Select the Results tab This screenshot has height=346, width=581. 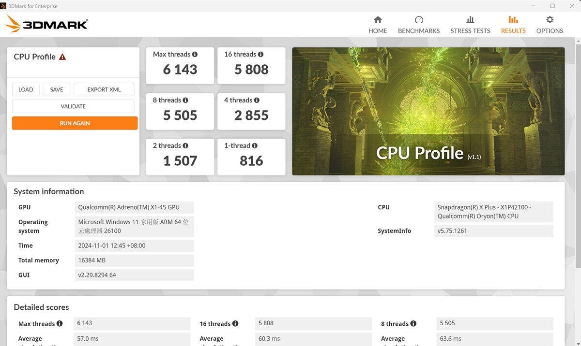pyautogui.click(x=513, y=25)
